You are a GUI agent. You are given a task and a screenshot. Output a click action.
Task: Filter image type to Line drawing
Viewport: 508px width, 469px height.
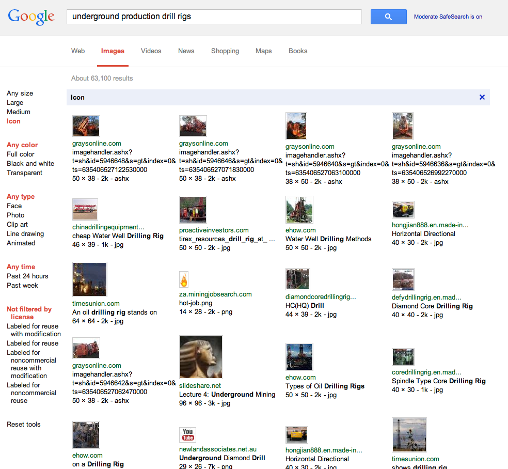tap(25, 233)
